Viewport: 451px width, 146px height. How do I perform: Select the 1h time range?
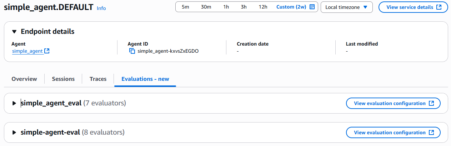pos(226,7)
